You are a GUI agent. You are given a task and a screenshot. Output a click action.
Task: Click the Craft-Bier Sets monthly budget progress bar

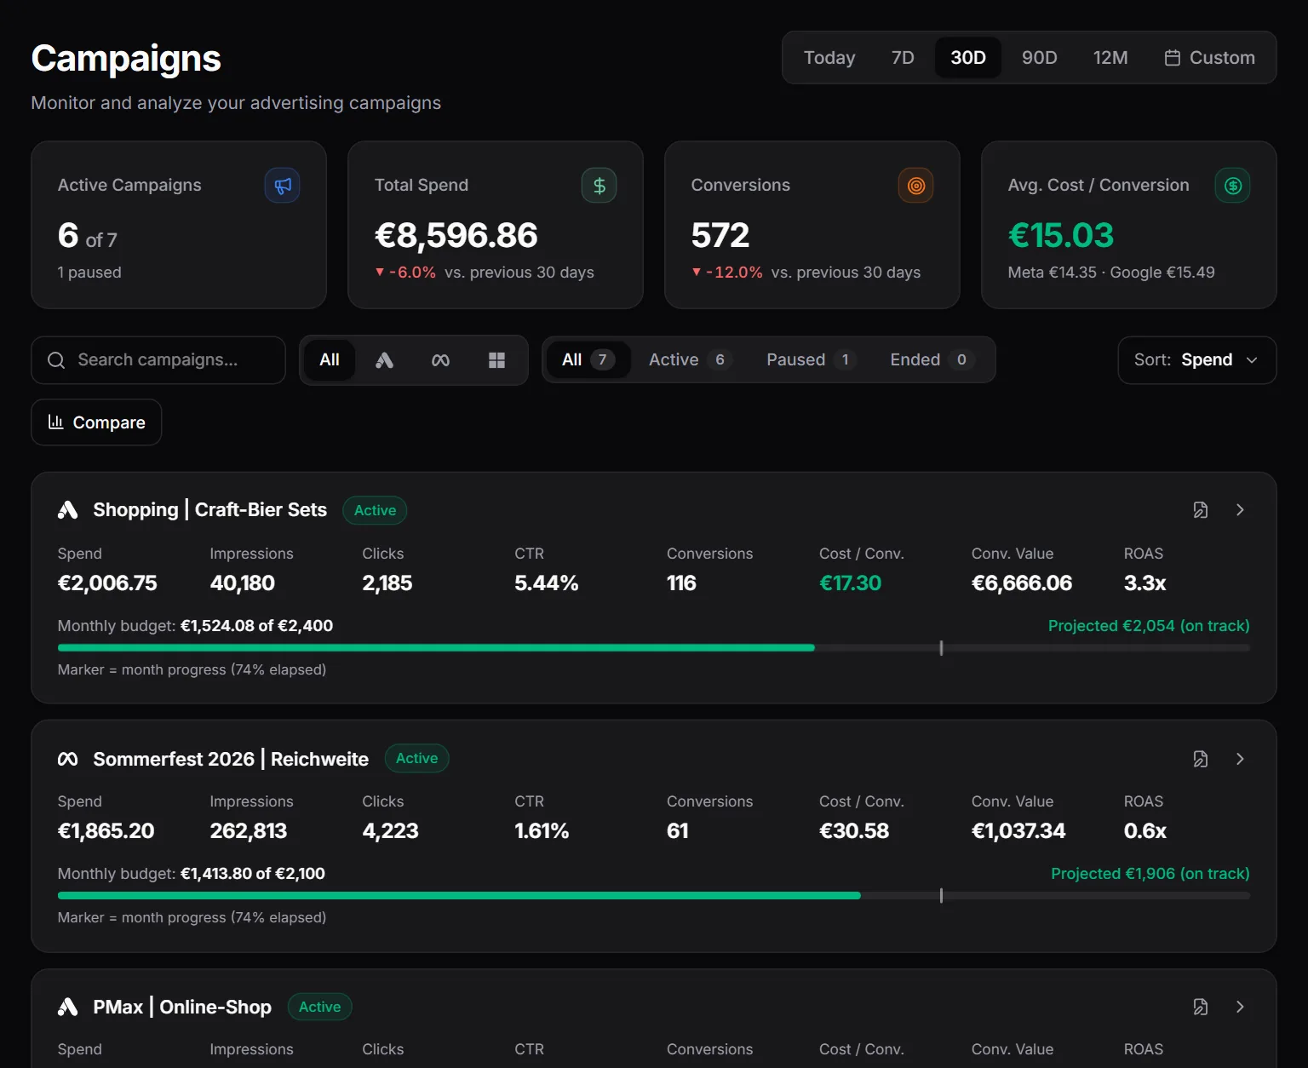coord(654,648)
